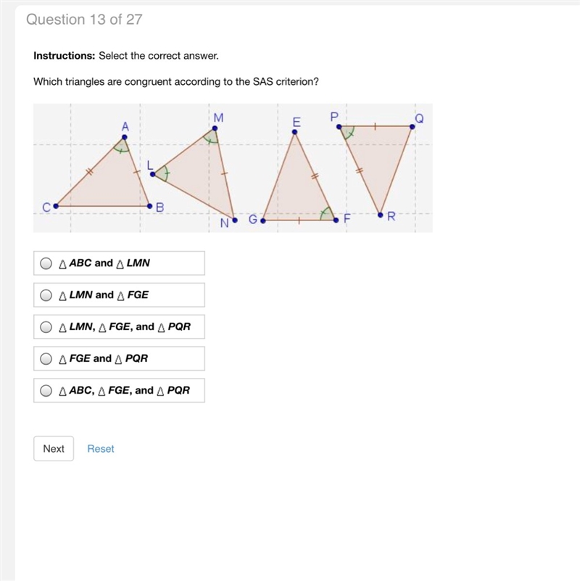Click vertex point P on triangle PQR
Image resolution: width=580 pixels, height=581 pixels.
pyautogui.click(x=339, y=127)
